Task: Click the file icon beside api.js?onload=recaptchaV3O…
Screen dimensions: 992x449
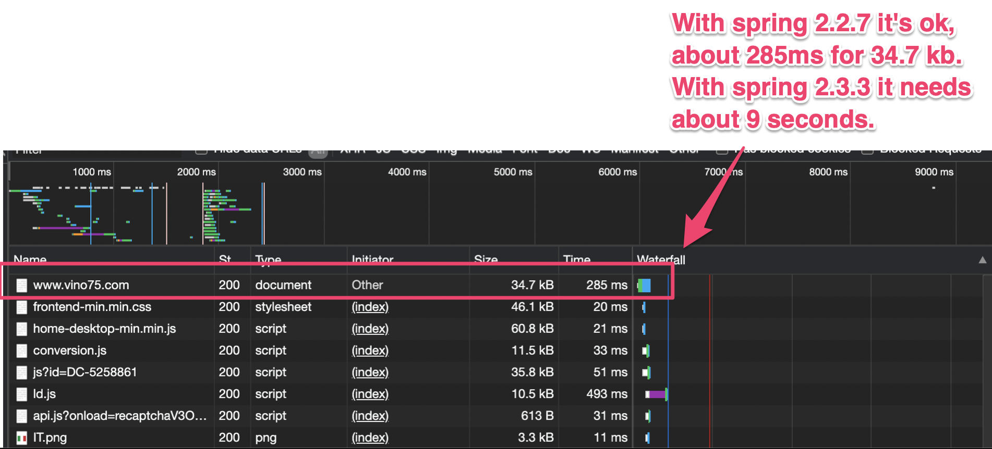Action: pyautogui.click(x=21, y=416)
